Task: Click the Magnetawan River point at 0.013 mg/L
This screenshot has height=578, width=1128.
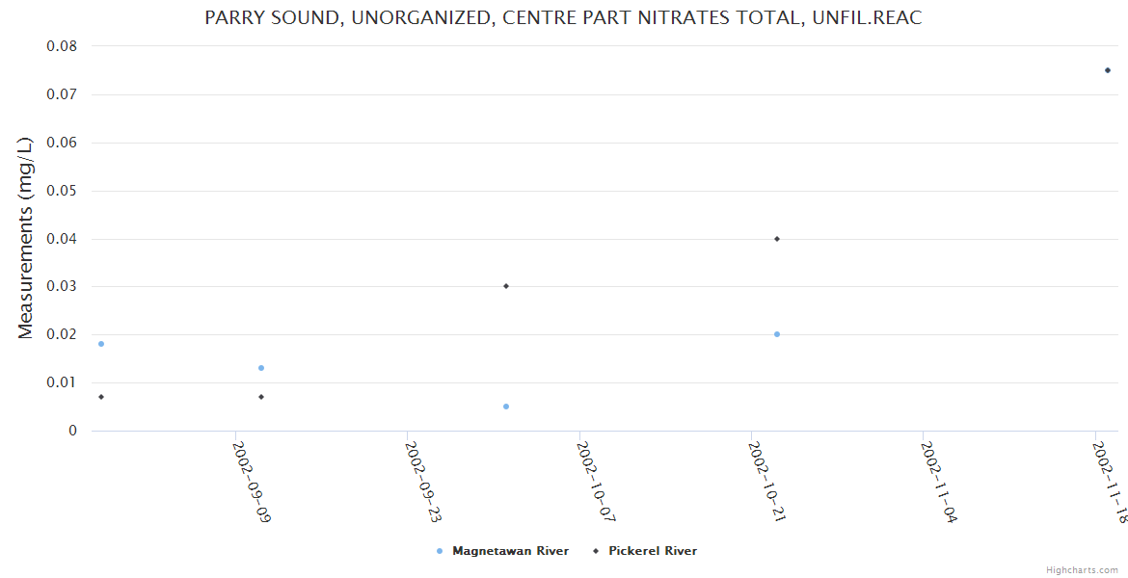Action: click(261, 368)
